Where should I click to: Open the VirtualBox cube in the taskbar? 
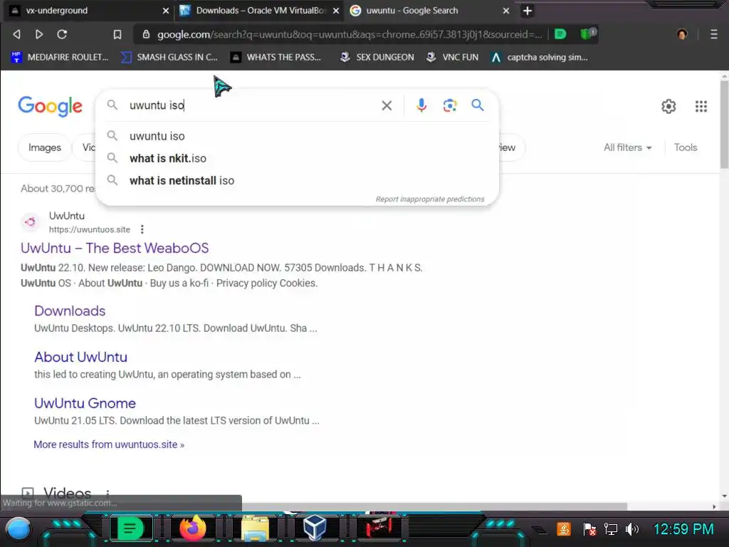pyautogui.click(x=314, y=529)
